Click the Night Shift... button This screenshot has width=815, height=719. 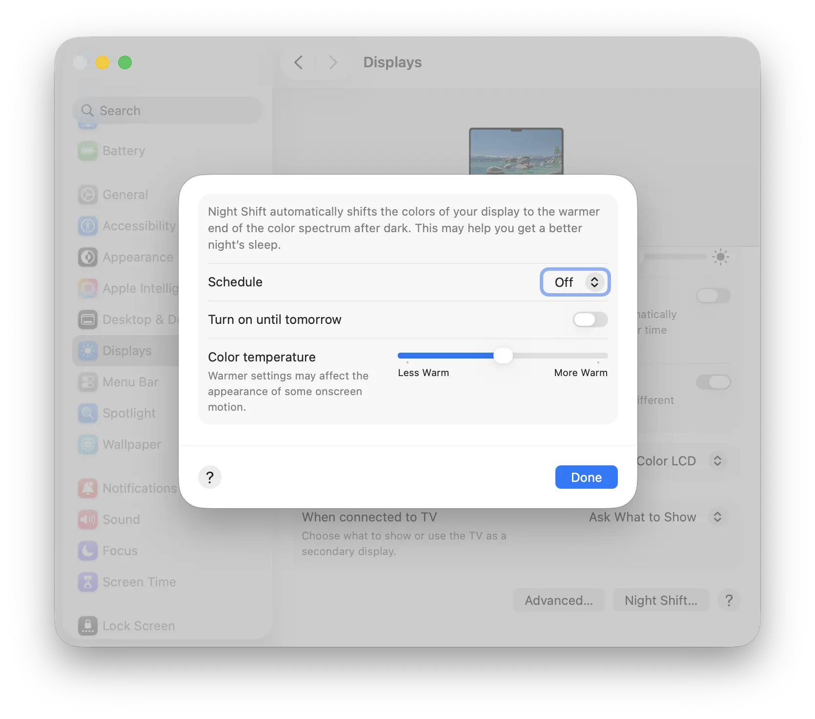click(661, 600)
